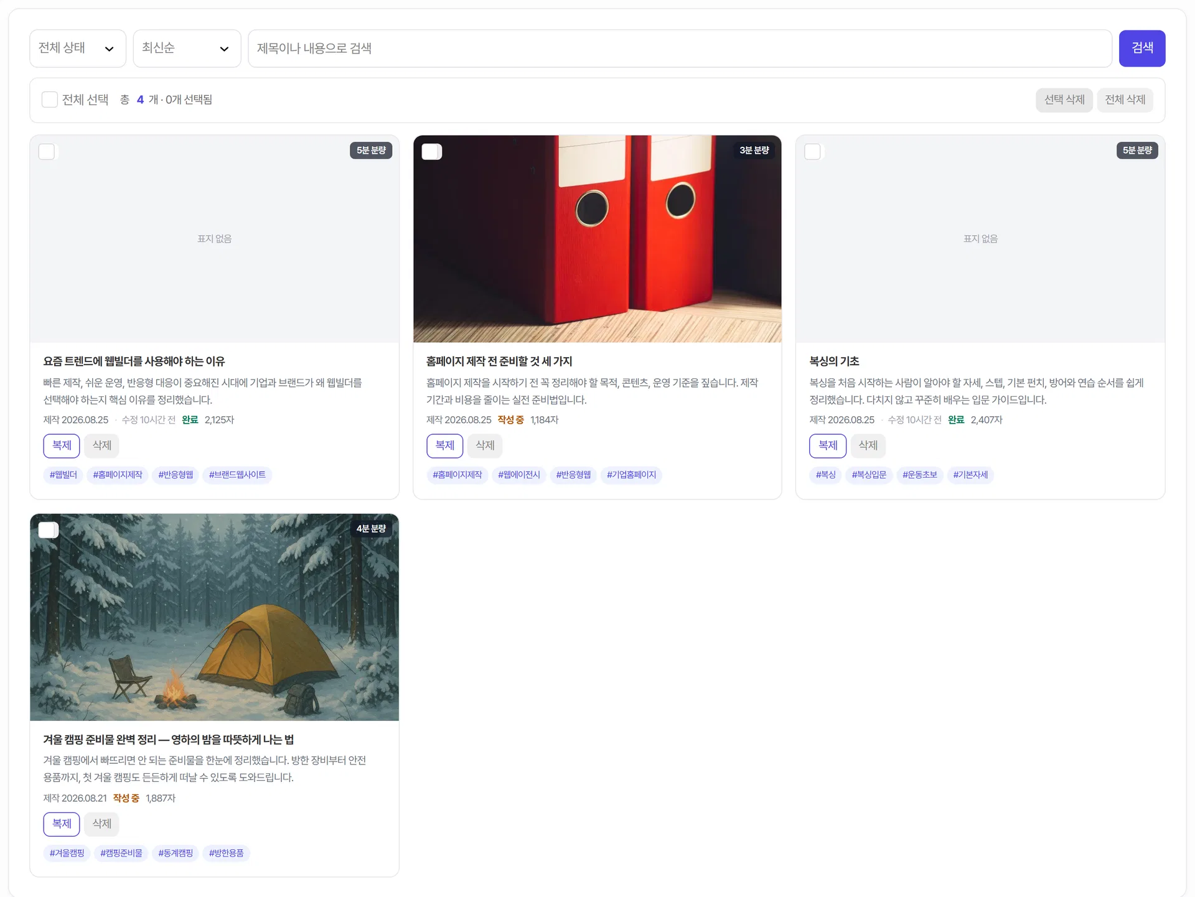Viewport: 1195px width, 897px height.
Task: Open article 요즘 트렌드에 웹빌더를 사용해야 하는 이유
Action: (134, 361)
